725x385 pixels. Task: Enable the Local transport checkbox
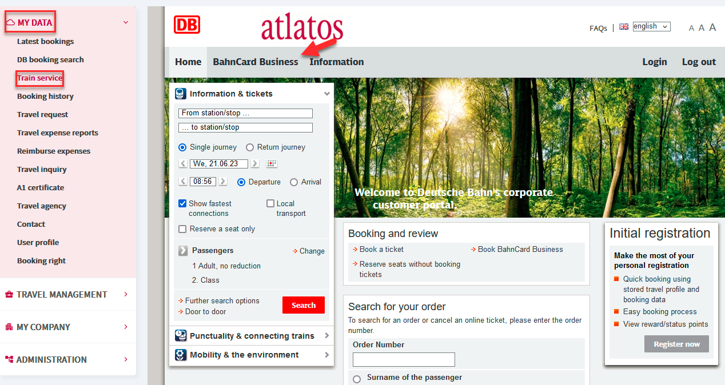(270, 203)
